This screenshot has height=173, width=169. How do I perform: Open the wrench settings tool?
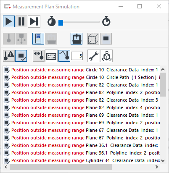click(x=94, y=56)
